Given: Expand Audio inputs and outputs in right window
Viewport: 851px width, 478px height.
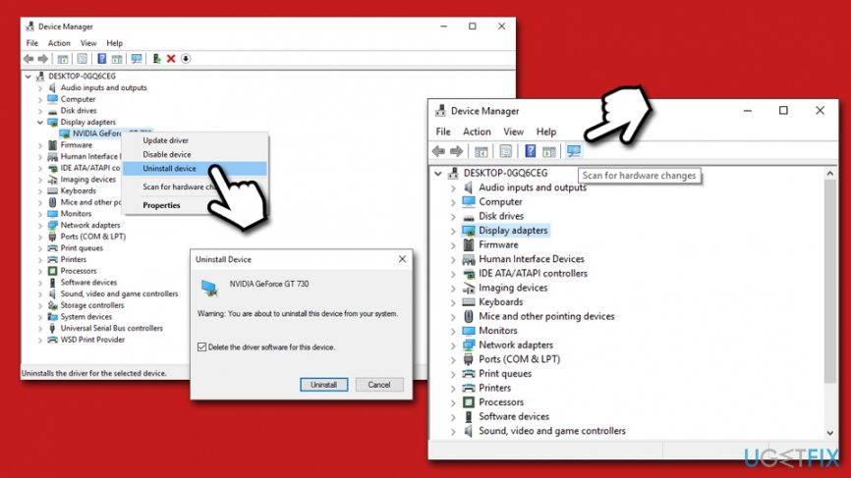Looking at the screenshot, I should 453,188.
